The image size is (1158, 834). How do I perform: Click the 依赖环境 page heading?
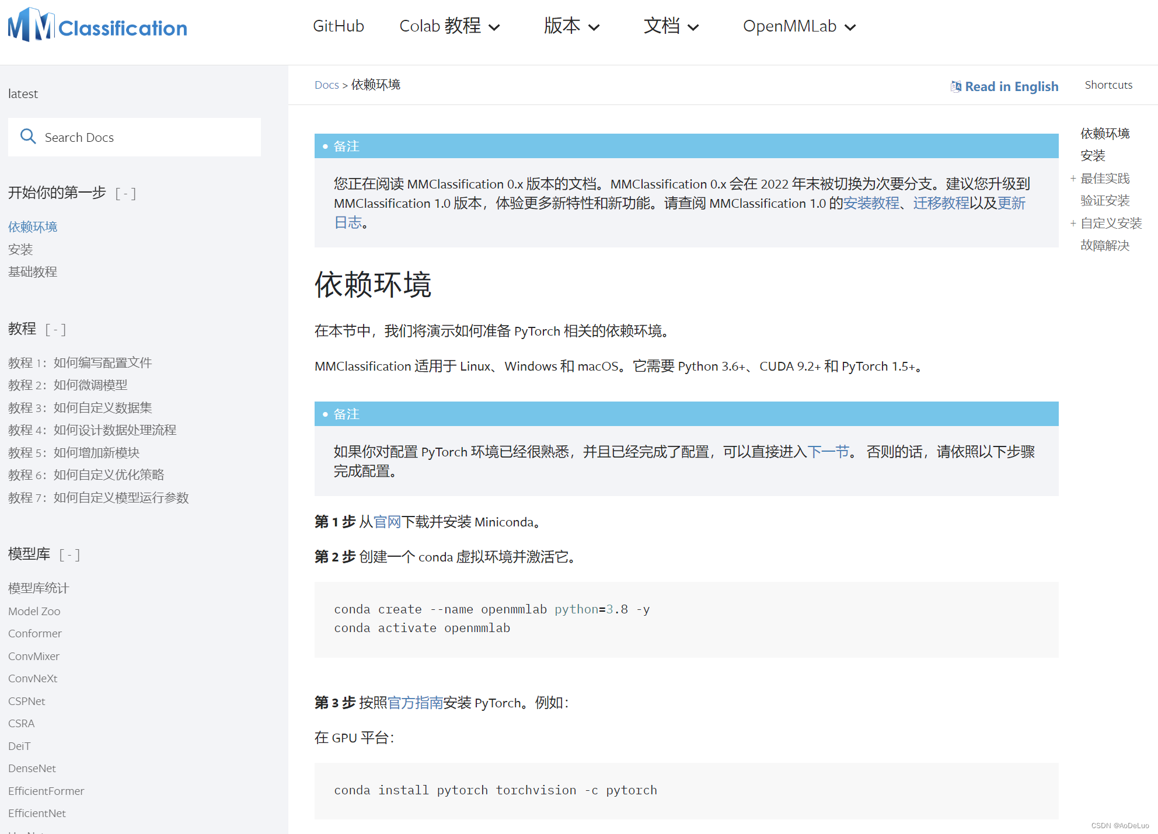pos(373,285)
